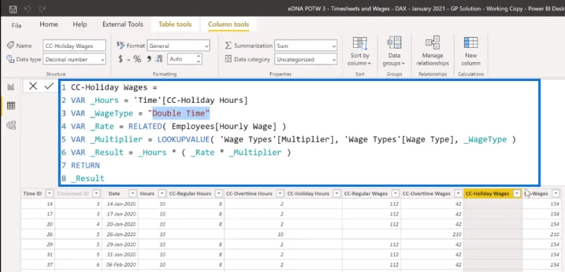Open the External Tools tab

(122, 25)
